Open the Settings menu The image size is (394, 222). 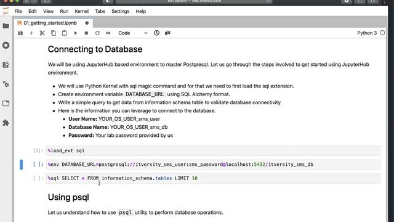121,11
